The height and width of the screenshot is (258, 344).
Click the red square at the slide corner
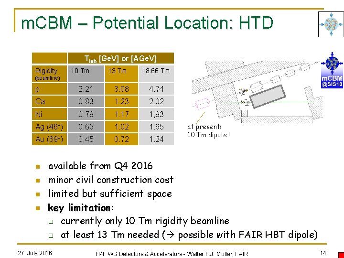pos(341,255)
